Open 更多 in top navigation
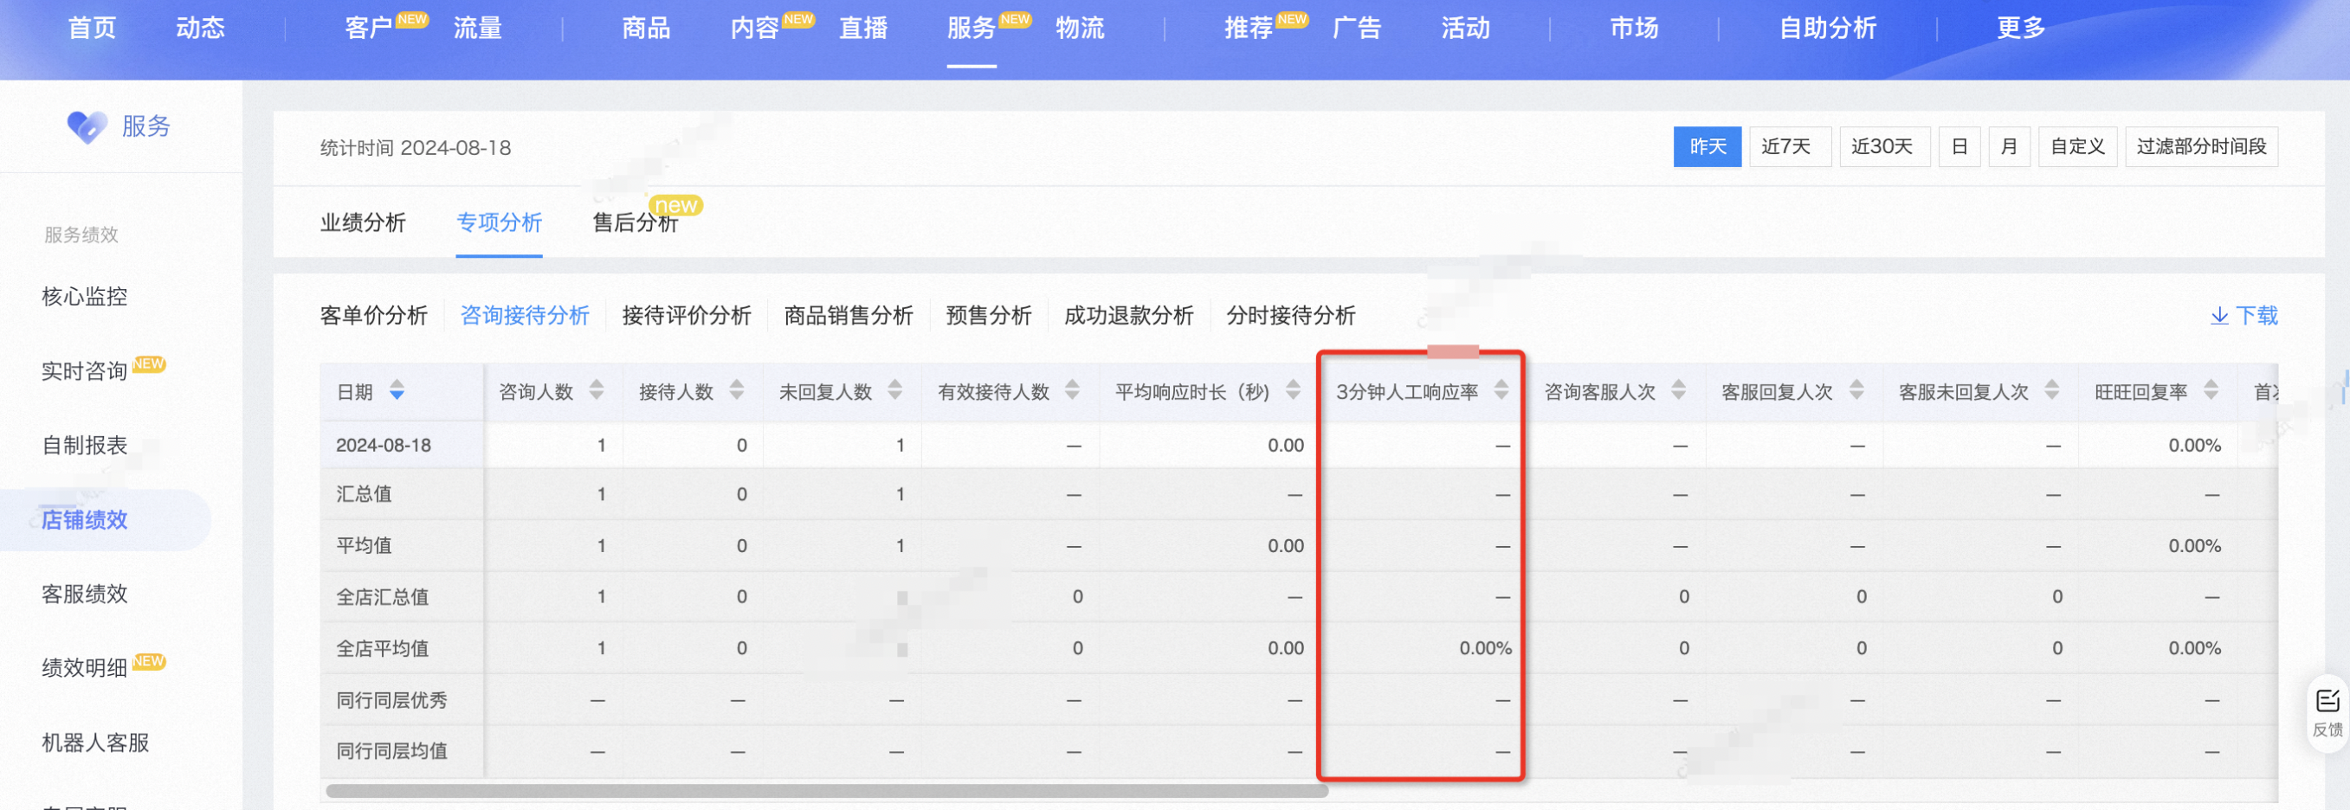2350x810 pixels. point(2021,29)
